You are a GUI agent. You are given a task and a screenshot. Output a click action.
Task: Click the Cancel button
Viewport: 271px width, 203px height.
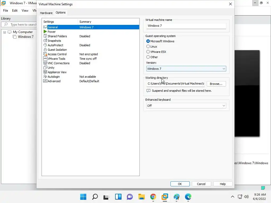coord(201,184)
